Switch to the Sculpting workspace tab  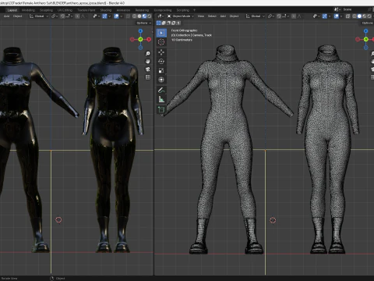pyautogui.click(x=46, y=10)
